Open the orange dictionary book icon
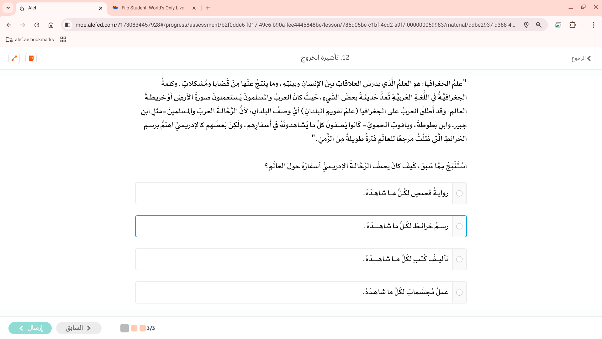602x339 pixels. 31,58
